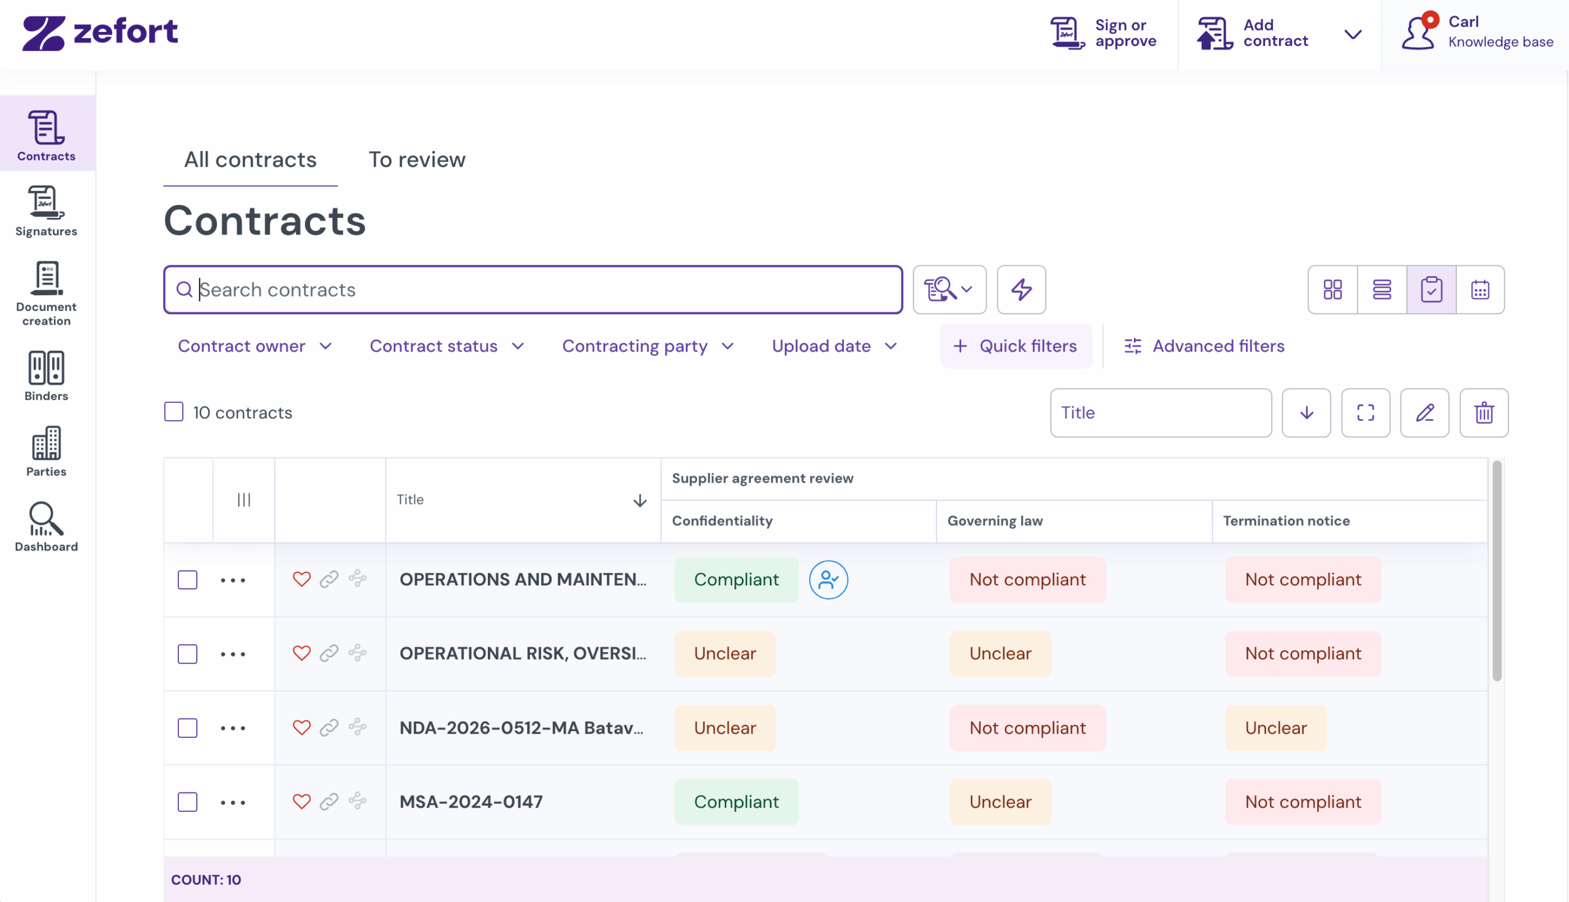Click Sign or approve
The width and height of the screenshot is (1569, 902).
pos(1104,34)
